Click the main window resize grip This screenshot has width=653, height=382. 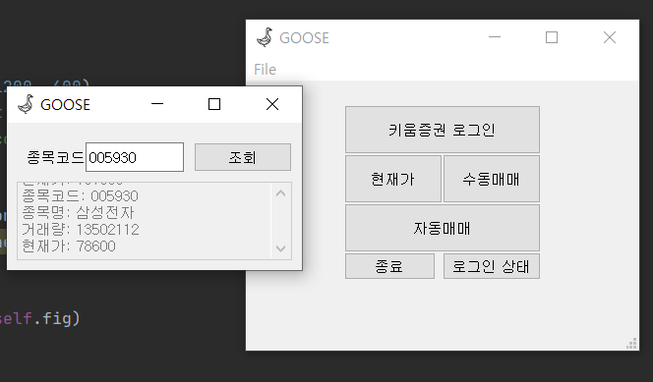tap(632, 344)
